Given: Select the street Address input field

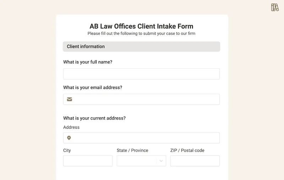Looking at the screenshot, I should pyautogui.click(x=146, y=138).
